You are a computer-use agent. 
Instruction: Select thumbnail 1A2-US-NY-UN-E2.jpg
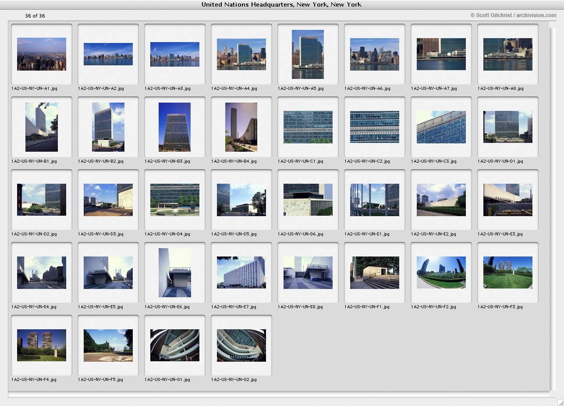click(x=441, y=200)
